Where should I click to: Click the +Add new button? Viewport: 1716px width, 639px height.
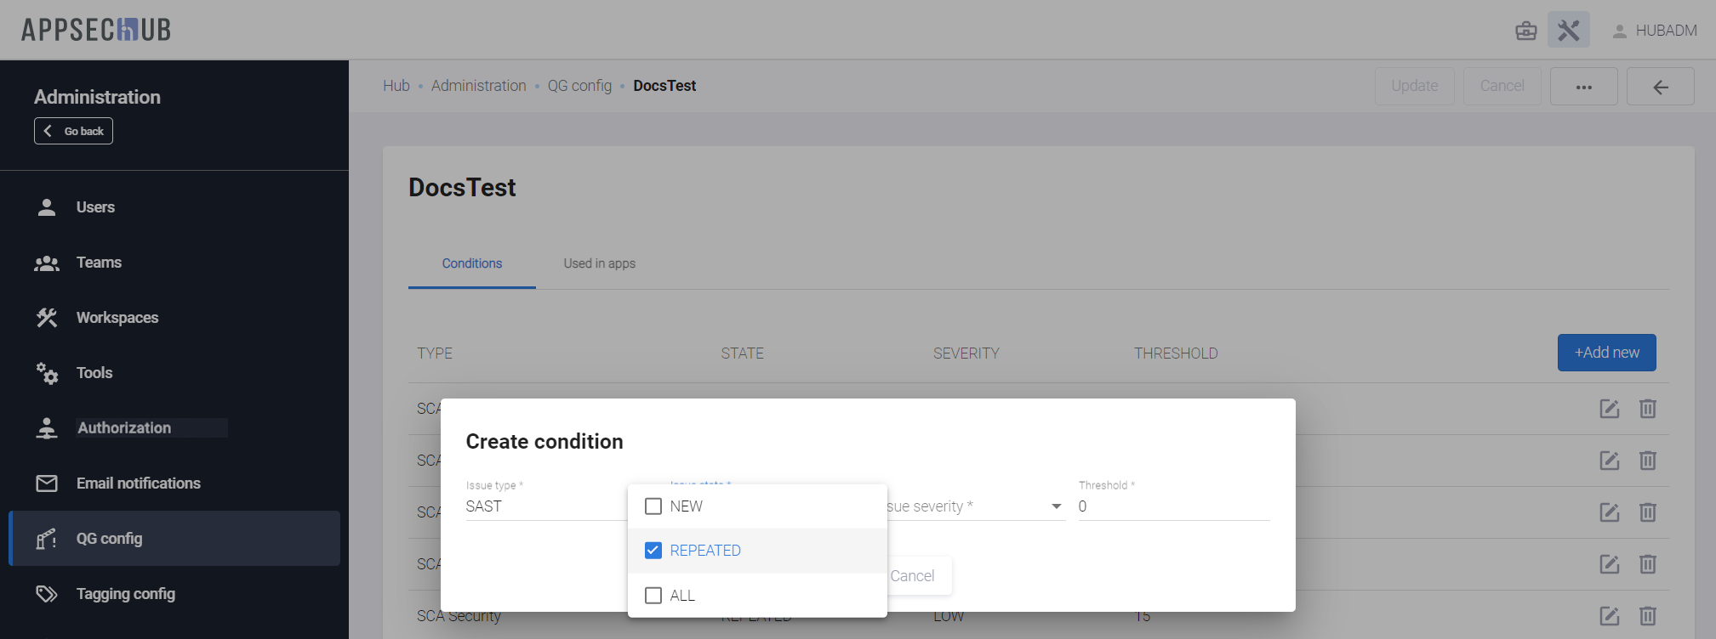coord(1606,353)
